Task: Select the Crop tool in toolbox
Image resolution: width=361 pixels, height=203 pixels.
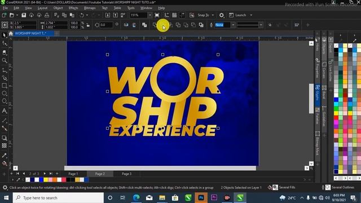Action: [x=4, y=52]
